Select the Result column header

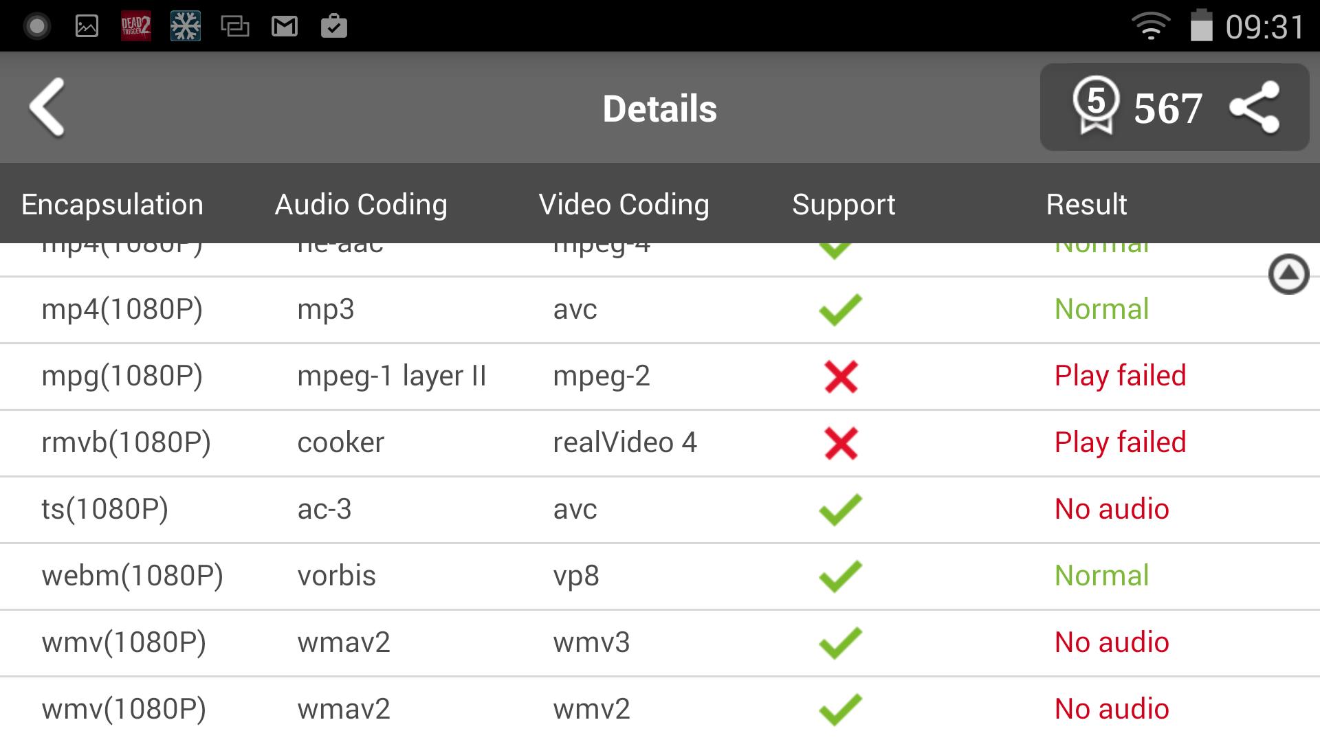[1086, 205]
